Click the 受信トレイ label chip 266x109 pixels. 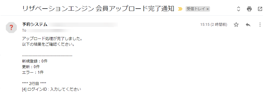(196, 9)
